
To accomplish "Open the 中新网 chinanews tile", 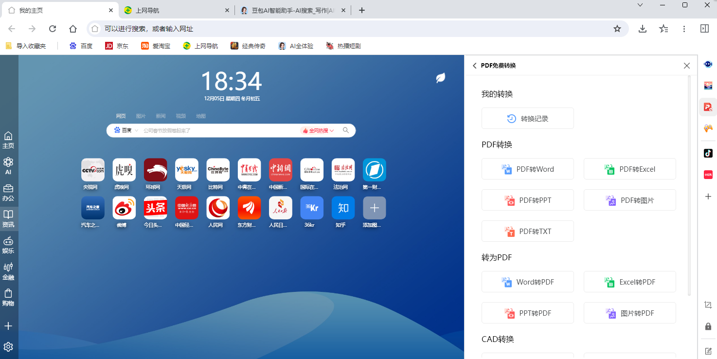I will 281,170.
